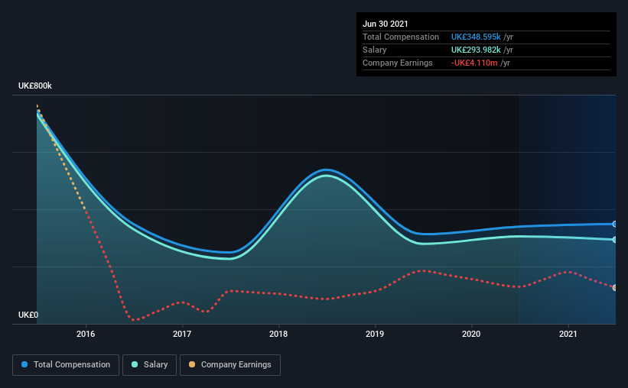Click the 2018 x-axis label
The image size is (628, 388).
click(278, 334)
